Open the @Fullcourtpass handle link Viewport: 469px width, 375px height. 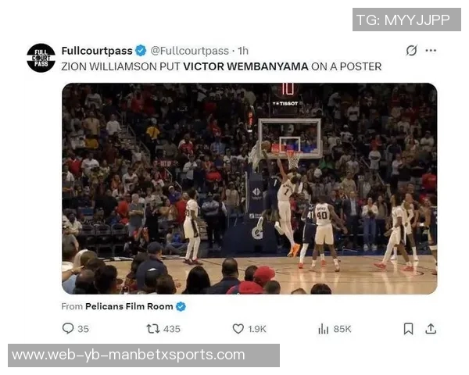(190, 51)
